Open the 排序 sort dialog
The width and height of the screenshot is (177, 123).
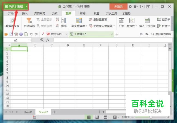(64, 23)
